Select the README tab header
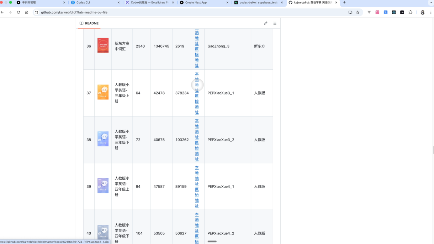Viewport: 434px width, 244px height. pyautogui.click(x=89, y=23)
